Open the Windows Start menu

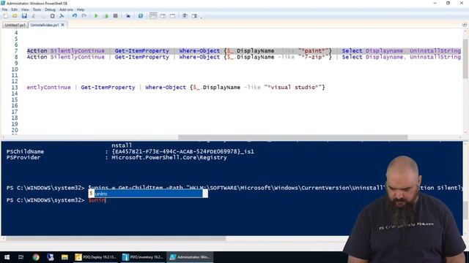7,257
